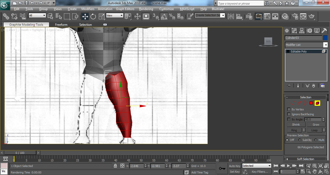Switch to the Hierarchy command panel
This screenshot has width=330, height=175.
coord(302,31)
